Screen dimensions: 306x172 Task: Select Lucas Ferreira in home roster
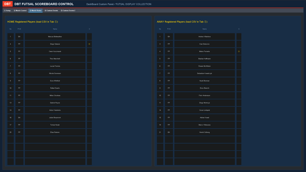click(x=55, y=66)
